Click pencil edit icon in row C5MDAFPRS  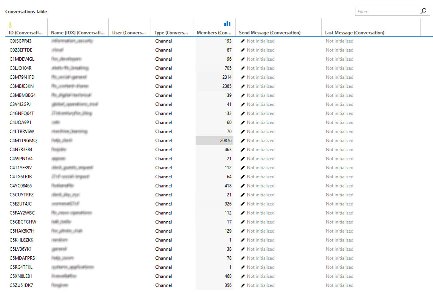click(242, 258)
